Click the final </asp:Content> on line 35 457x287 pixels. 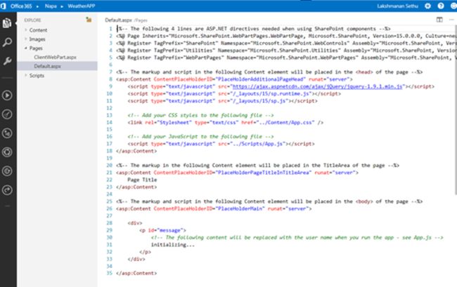point(136,274)
